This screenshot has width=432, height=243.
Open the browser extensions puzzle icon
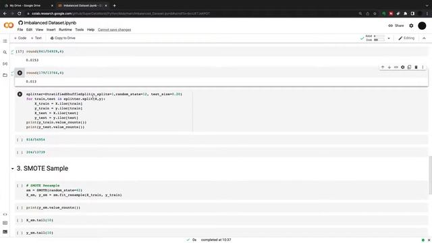pos(405,13)
